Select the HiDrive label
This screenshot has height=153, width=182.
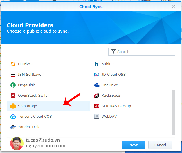click(x=24, y=64)
